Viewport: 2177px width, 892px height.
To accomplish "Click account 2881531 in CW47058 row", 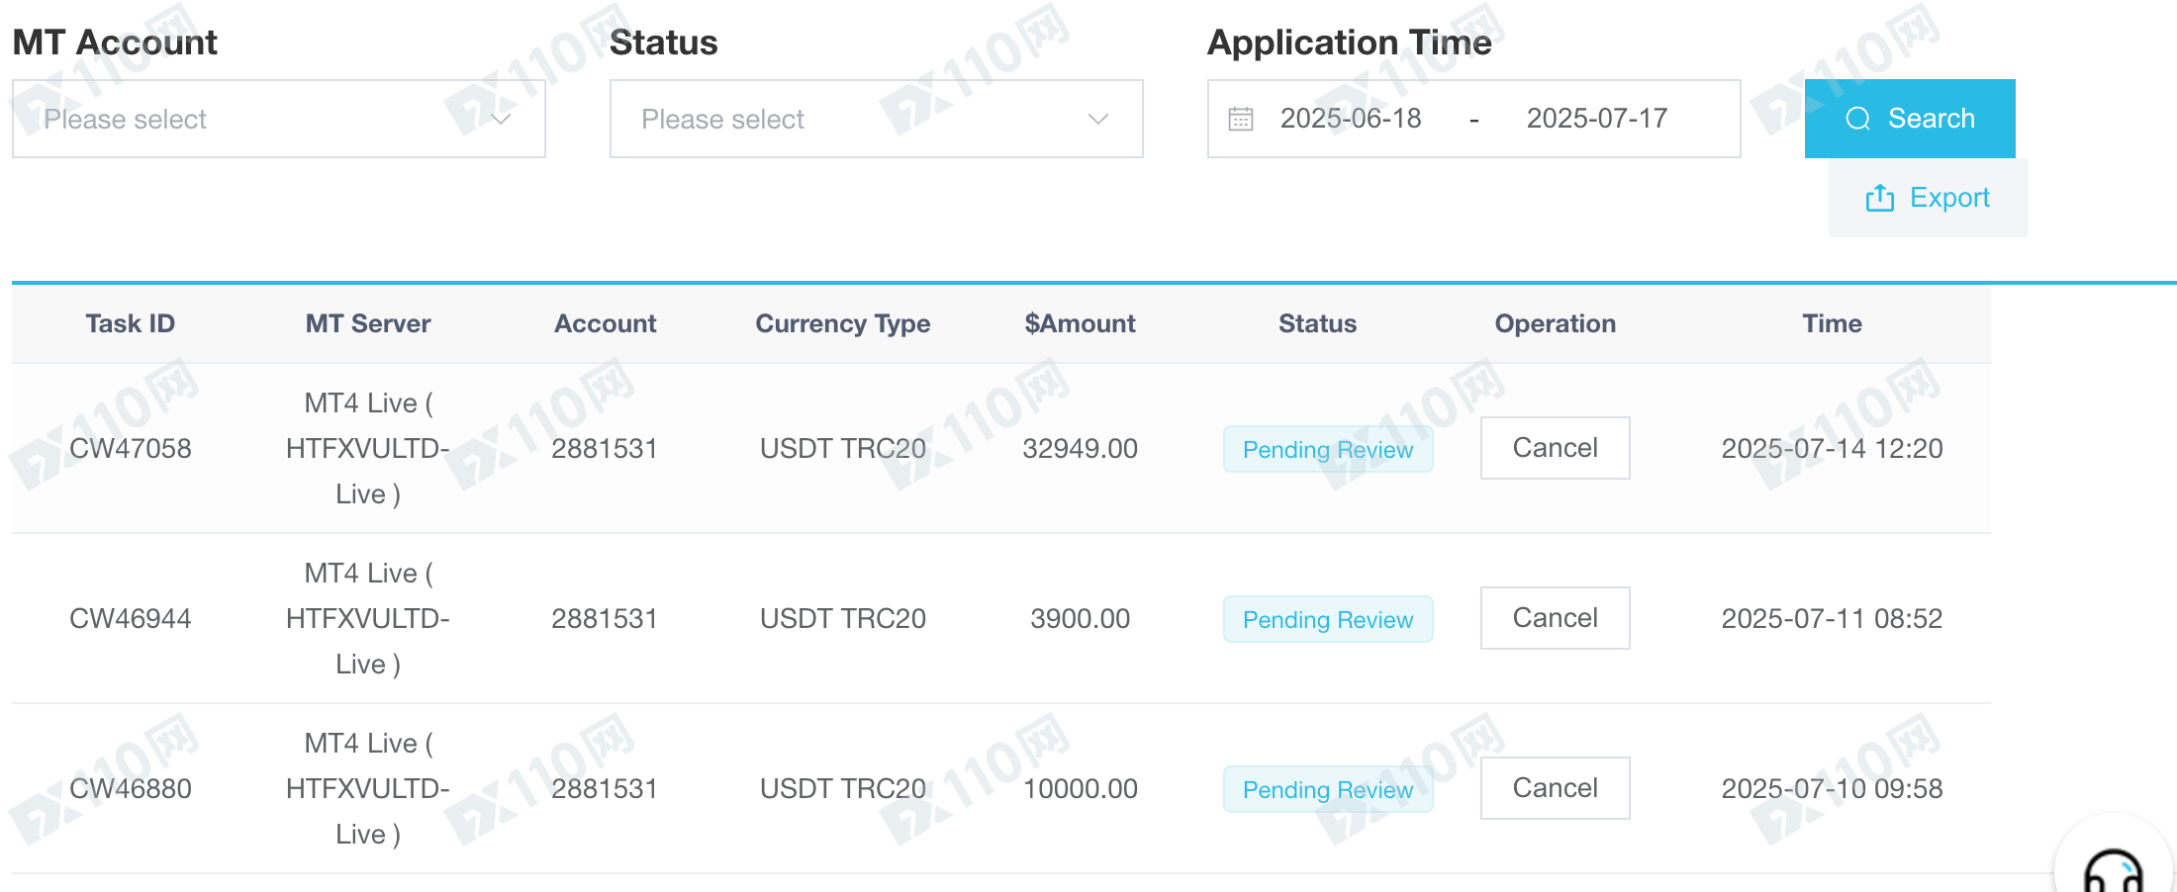I will pos(605,448).
